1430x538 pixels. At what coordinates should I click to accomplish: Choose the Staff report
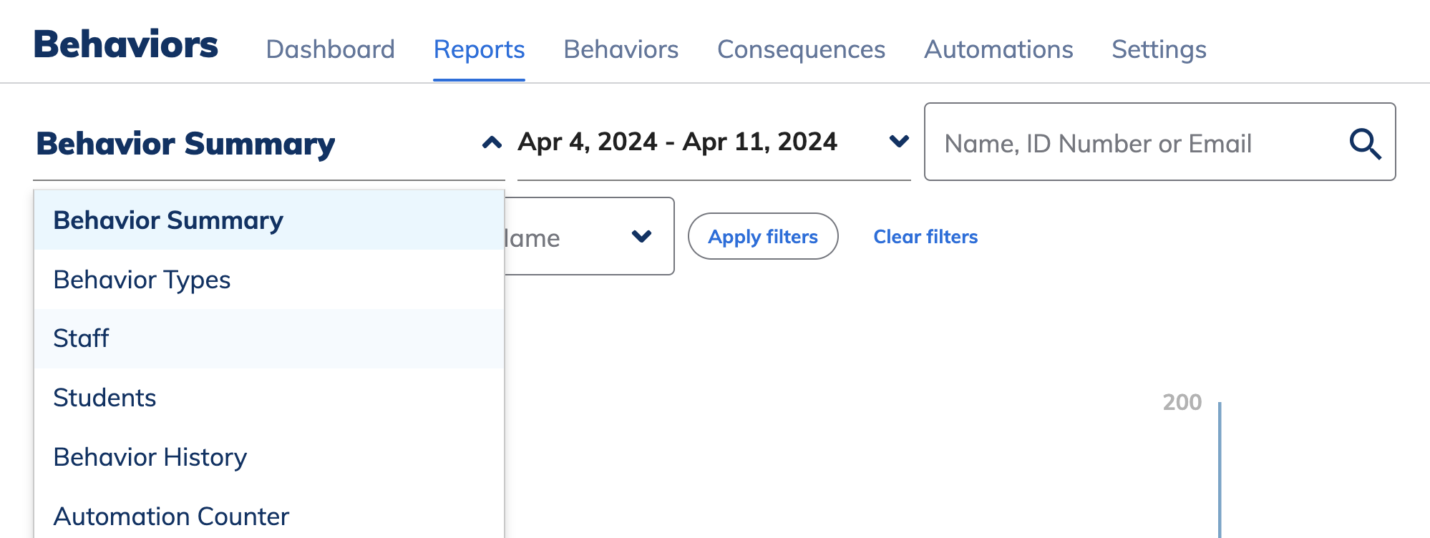(82, 338)
